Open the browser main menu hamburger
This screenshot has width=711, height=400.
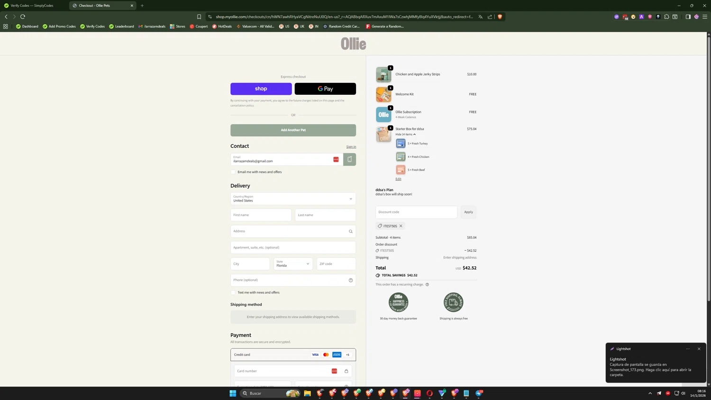pos(705,17)
